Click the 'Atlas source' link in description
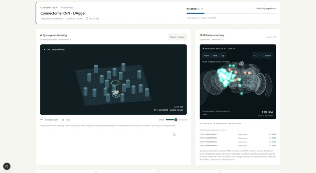Screen dimensions: 316x173 215,160
